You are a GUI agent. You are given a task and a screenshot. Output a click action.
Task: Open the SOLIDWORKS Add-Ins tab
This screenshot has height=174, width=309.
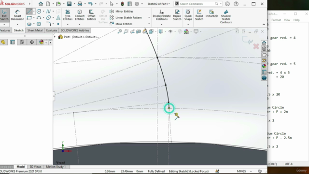coord(75,30)
